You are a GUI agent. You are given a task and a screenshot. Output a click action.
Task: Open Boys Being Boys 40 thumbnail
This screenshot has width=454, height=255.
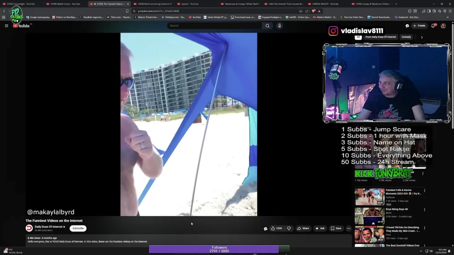pos(370,216)
